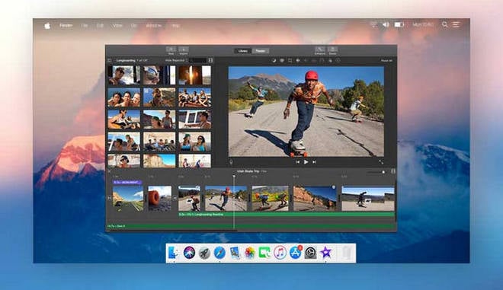Show the Clip Information inspector

click(338, 60)
